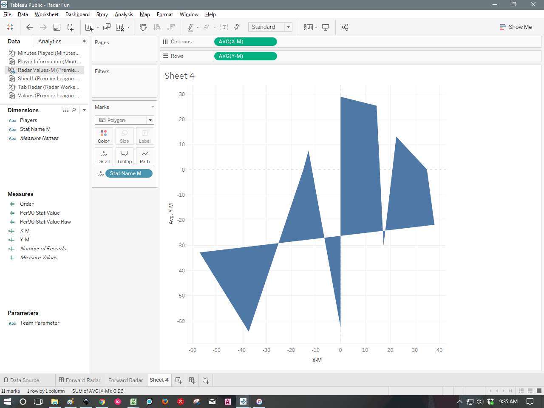This screenshot has height=408, width=544.
Task: Click the Show Me button
Action: (x=516, y=27)
